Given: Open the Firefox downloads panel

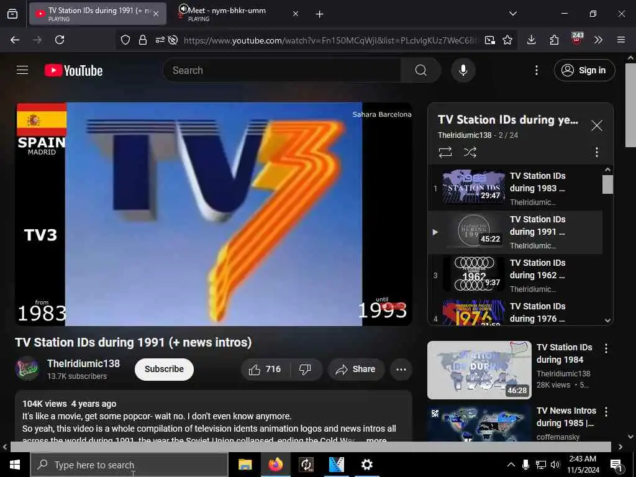Looking at the screenshot, I should click(531, 40).
